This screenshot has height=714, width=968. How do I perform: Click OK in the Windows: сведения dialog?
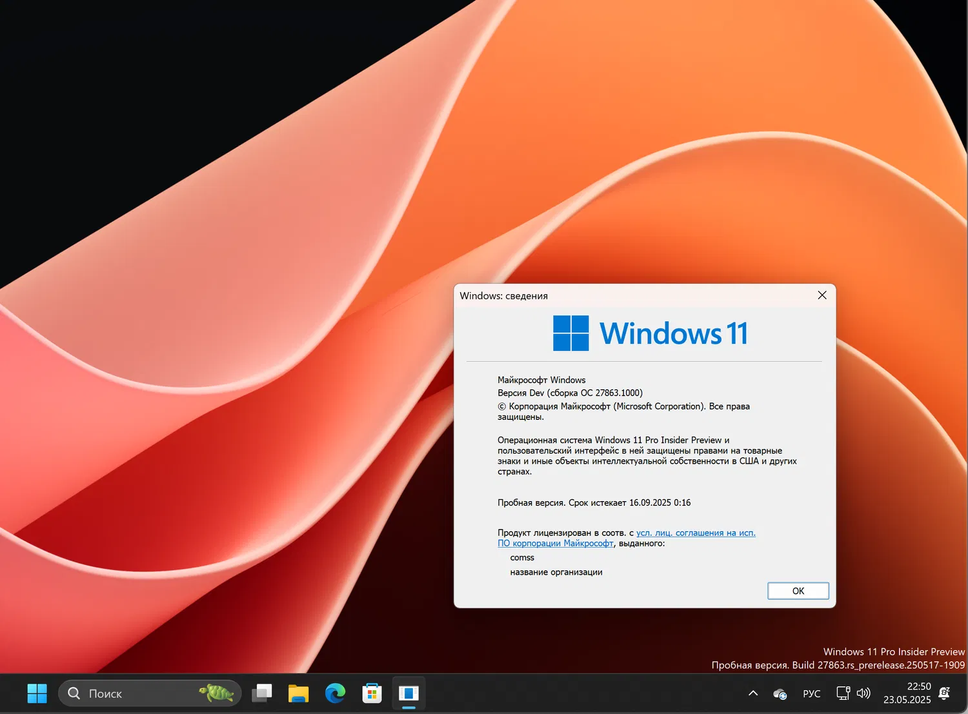point(798,591)
